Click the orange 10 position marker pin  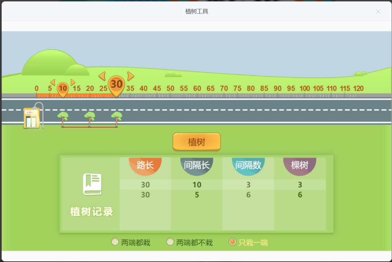click(x=62, y=88)
